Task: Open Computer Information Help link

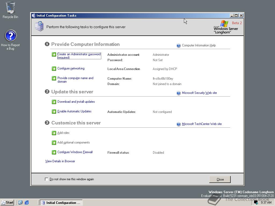Action: coord(199,45)
